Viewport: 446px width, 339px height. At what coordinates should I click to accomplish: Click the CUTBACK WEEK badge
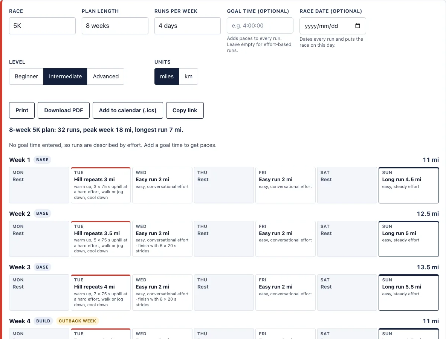(77, 321)
